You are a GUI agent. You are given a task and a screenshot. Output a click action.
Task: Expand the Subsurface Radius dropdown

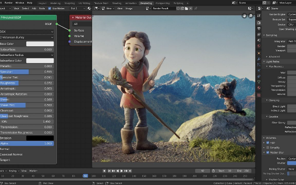pos(27,55)
